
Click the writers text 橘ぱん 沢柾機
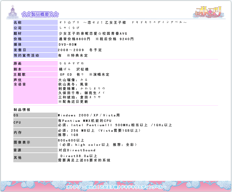click(74, 69)
